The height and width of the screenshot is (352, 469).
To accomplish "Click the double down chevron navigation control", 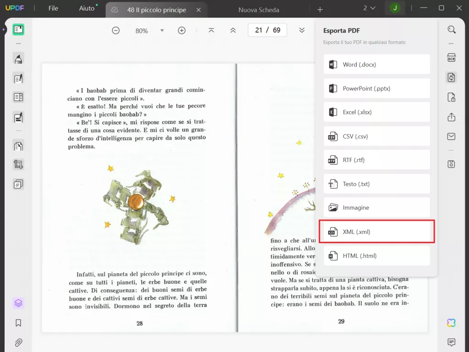I will pyautogui.click(x=302, y=30).
